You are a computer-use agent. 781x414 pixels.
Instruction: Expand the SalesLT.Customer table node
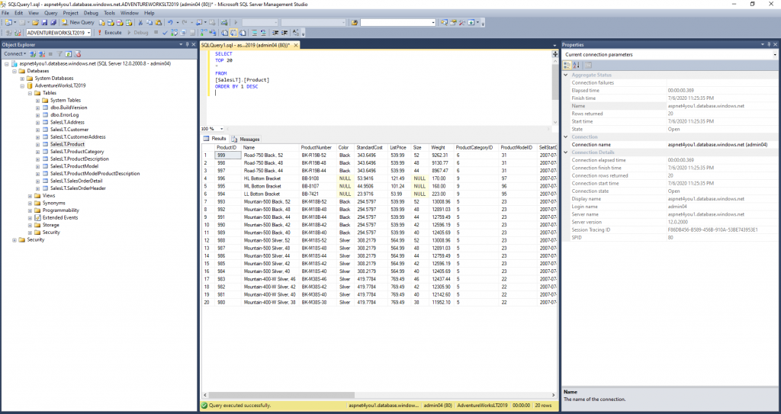click(x=37, y=130)
